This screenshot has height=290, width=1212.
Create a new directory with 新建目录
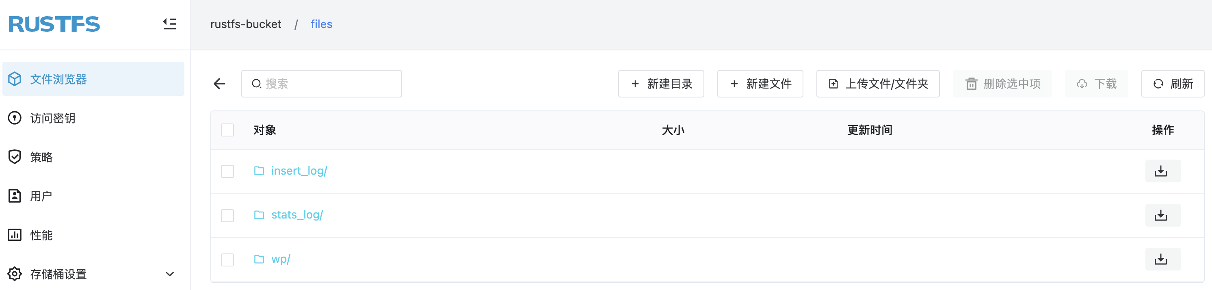point(660,83)
